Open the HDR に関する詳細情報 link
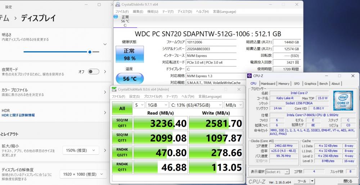 [18, 115]
